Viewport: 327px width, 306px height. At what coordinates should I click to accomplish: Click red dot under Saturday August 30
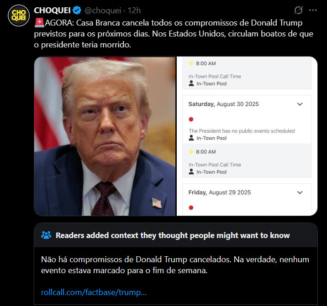coord(191,119)
